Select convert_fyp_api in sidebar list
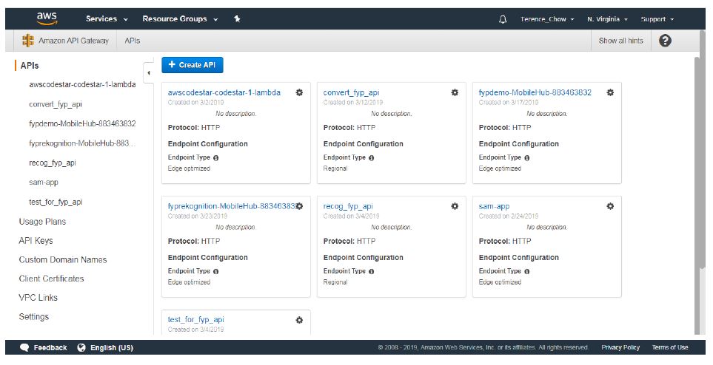The height and width of the screenshot is (365, 713). [x=56, y=104]
